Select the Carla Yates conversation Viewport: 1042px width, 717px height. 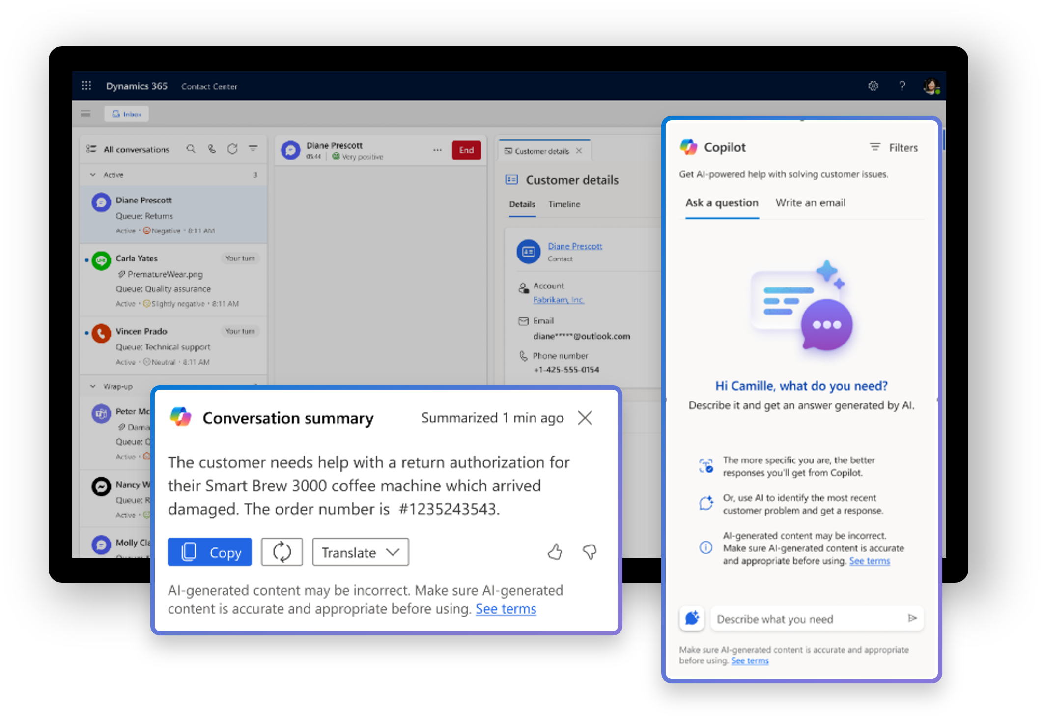173,280
